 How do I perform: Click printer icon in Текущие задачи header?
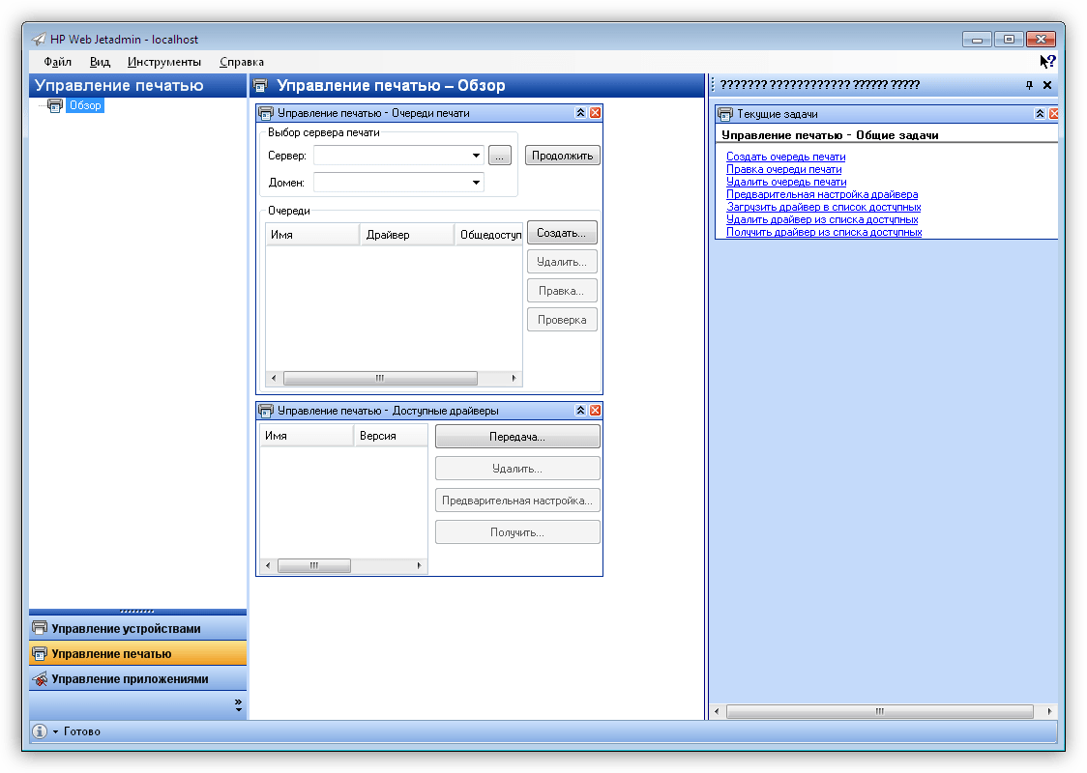[725, 114]
